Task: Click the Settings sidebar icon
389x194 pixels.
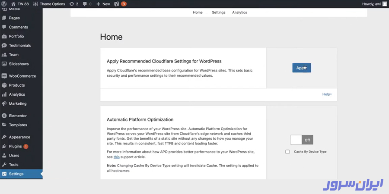Action: coord(4,174)
